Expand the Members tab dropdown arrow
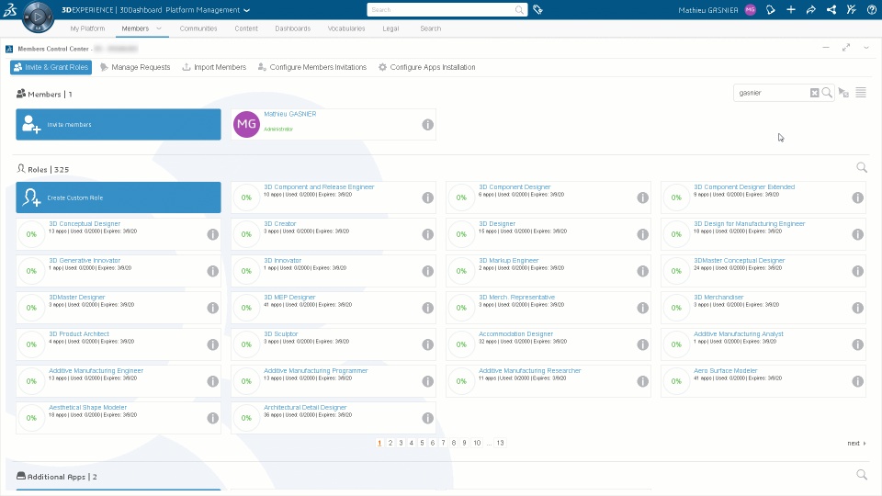 coord(159,28)
